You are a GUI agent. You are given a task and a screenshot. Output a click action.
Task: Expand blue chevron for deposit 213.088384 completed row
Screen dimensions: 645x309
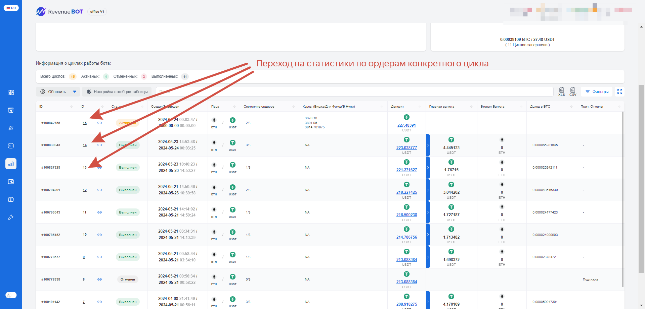click(x=428, y=257)
